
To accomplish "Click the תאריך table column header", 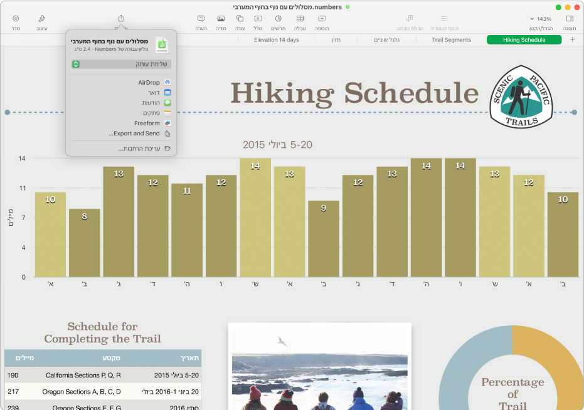I will [189, 358].
